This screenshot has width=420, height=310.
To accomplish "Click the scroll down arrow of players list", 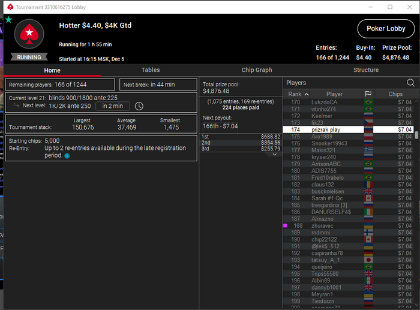I will (416, 305).
